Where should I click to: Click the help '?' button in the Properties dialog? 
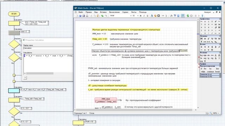pos(25,78)
